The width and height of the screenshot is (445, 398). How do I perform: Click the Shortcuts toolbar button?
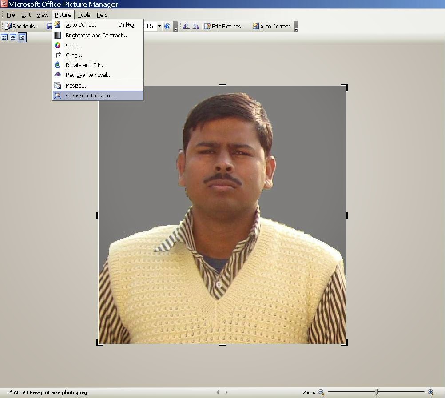click(22, 26)
